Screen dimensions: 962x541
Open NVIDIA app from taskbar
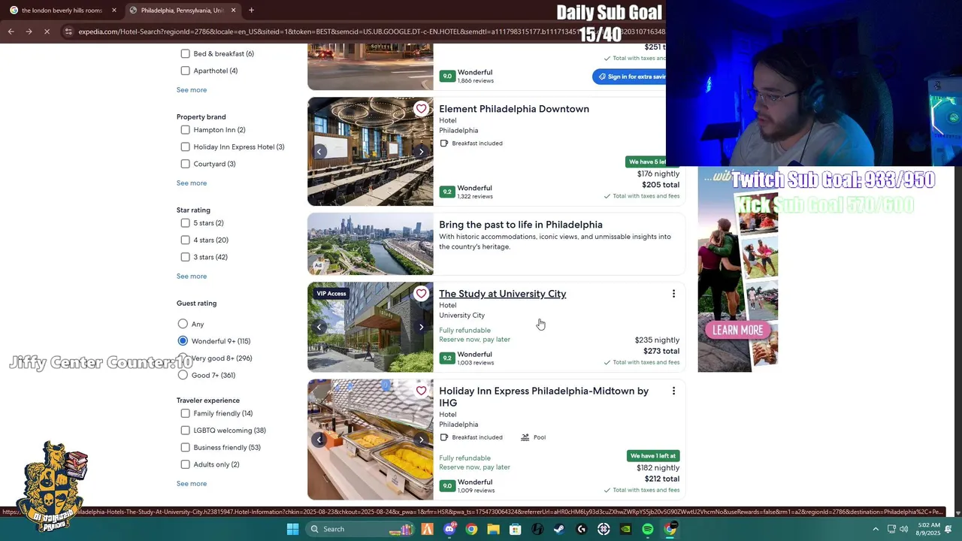click(x=625, y=529)
